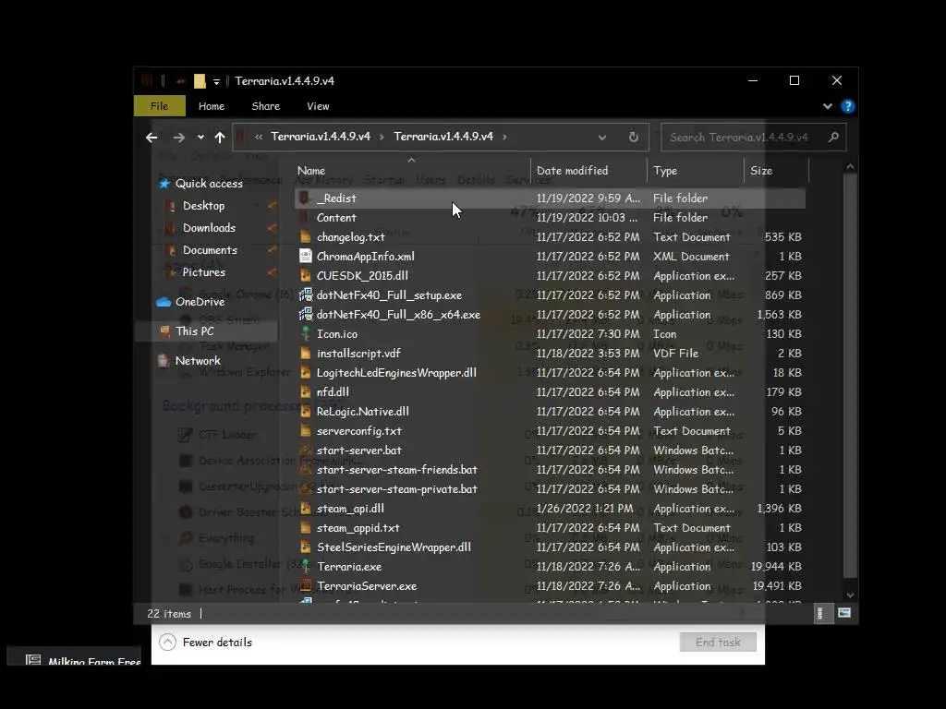Click scroll-up arrow of file list
946x709 pixels.
coord(850,167)
